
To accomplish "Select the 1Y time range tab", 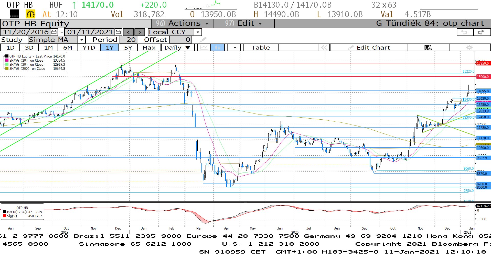I will tap(110, 48).
